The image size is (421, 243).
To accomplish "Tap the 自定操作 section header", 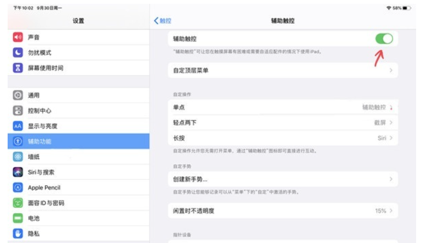I will click(x=182, y=94).
